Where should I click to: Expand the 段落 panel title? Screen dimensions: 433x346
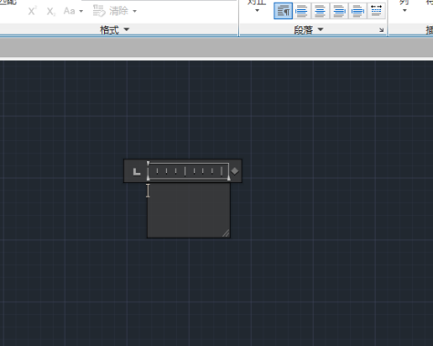[x=308, y=30]
